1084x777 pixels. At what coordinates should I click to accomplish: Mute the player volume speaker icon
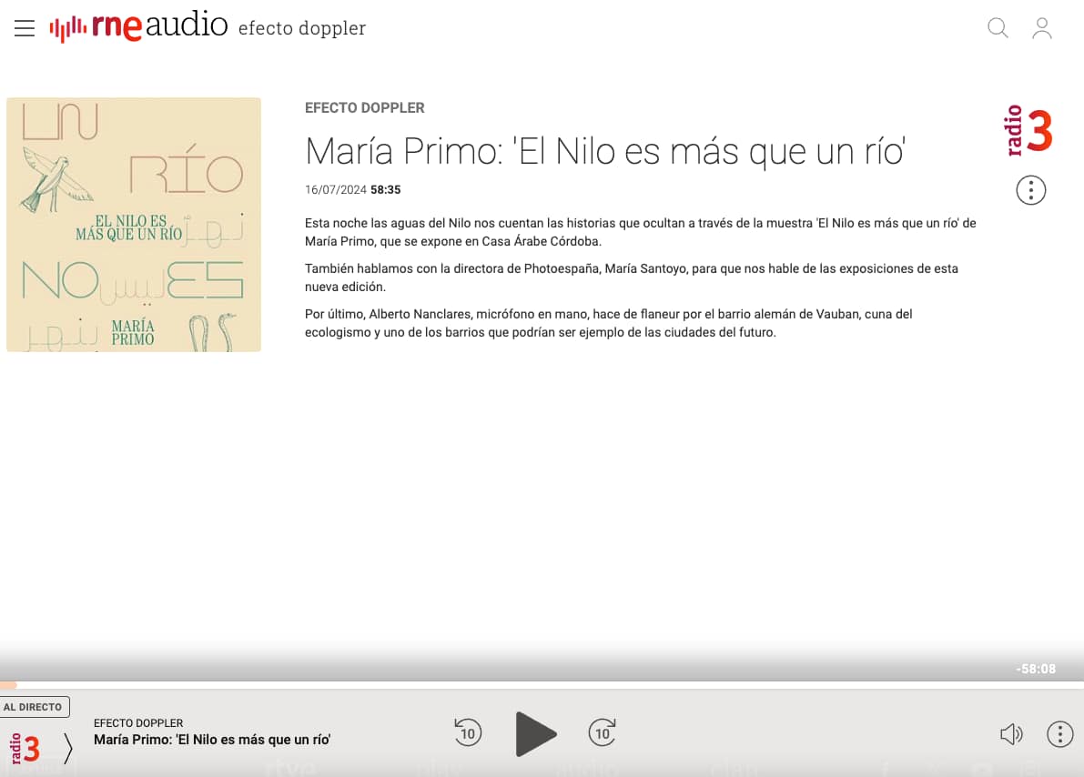tap(1010, 734)
